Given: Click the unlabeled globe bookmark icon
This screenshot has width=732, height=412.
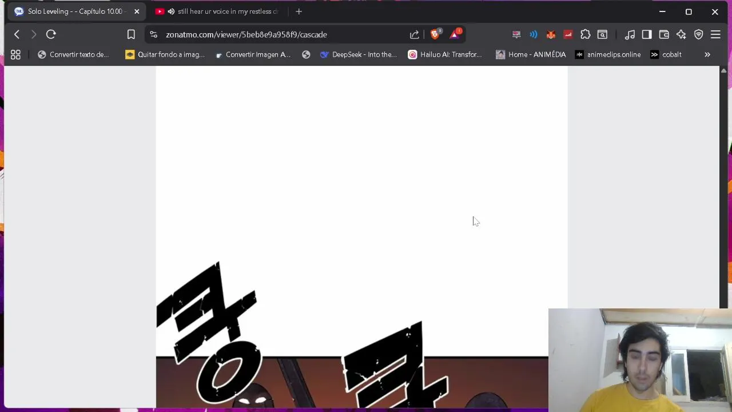Looking at the screenshot, I should pyautogui.click(x=306, y=54).
